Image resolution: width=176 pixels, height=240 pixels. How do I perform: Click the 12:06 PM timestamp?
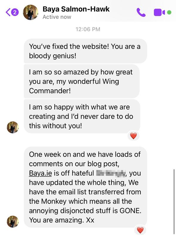88,29
